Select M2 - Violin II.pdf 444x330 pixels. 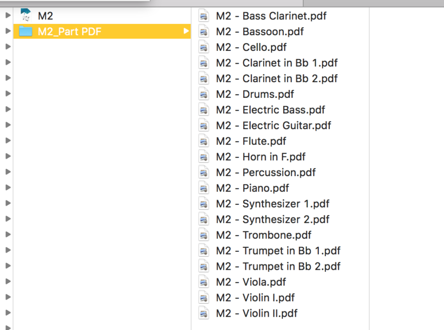tap(256, 313)
